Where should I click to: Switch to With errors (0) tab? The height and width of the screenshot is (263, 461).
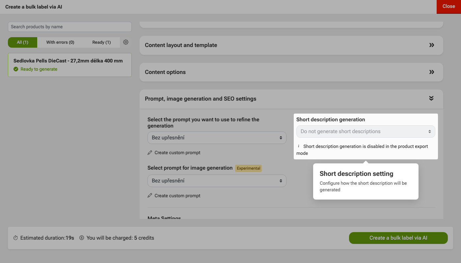pyautogui.click(x=60, y=42)
